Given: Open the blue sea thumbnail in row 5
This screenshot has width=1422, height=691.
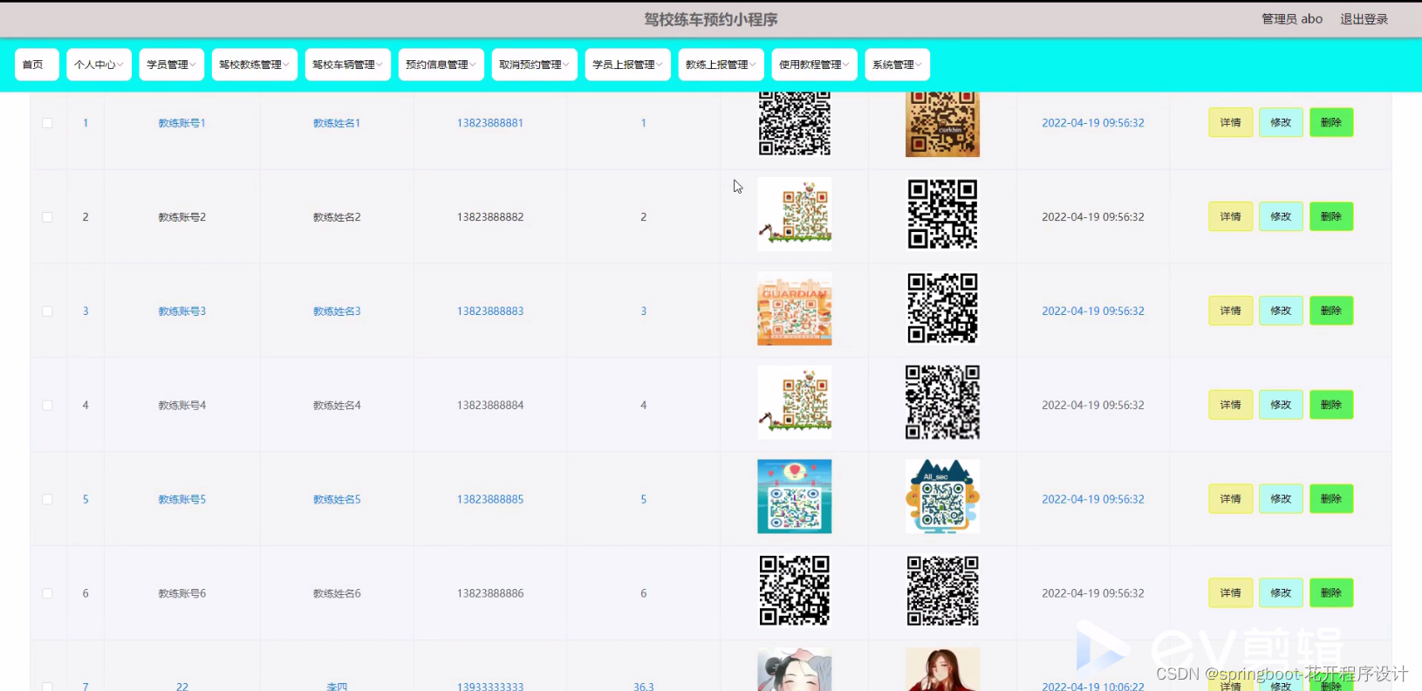Looking at the screenshot, I should coord(795,496).
